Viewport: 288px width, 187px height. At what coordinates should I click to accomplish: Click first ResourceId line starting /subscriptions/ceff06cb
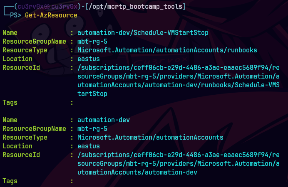(179, 68)
